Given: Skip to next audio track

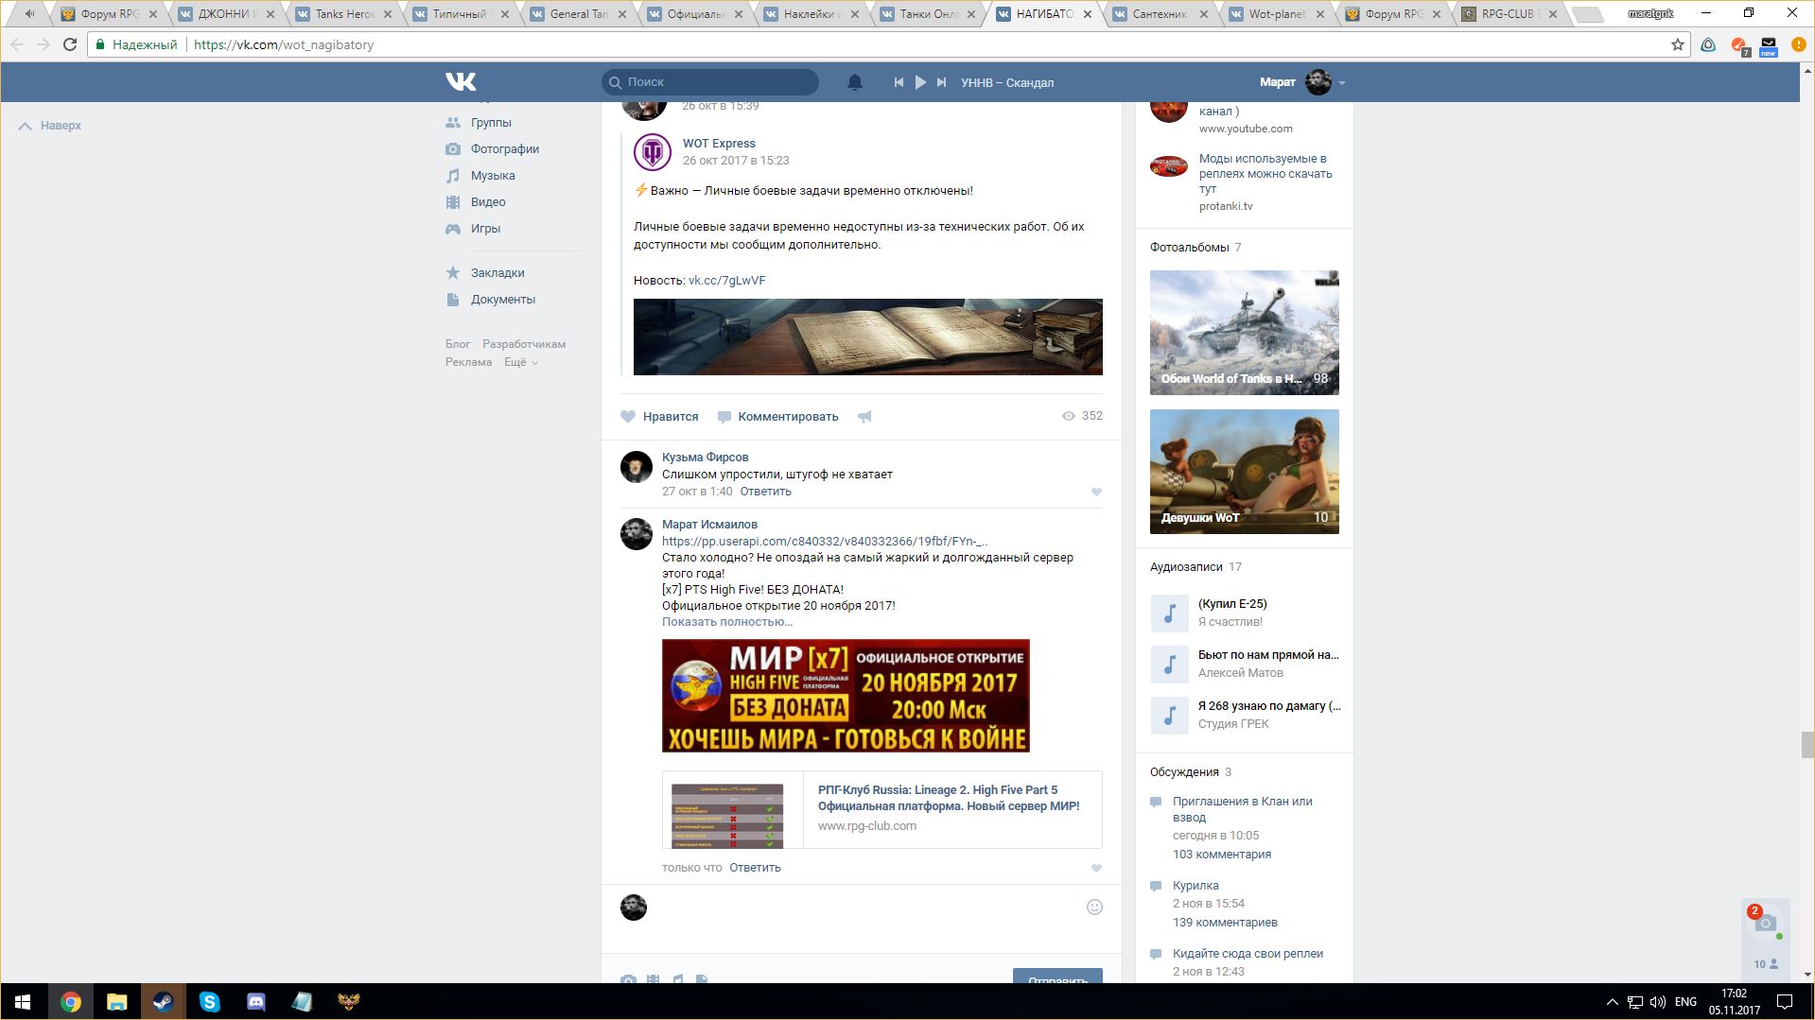Looking at the screenshot, I should pyautogui.click(x=941, y=82).
